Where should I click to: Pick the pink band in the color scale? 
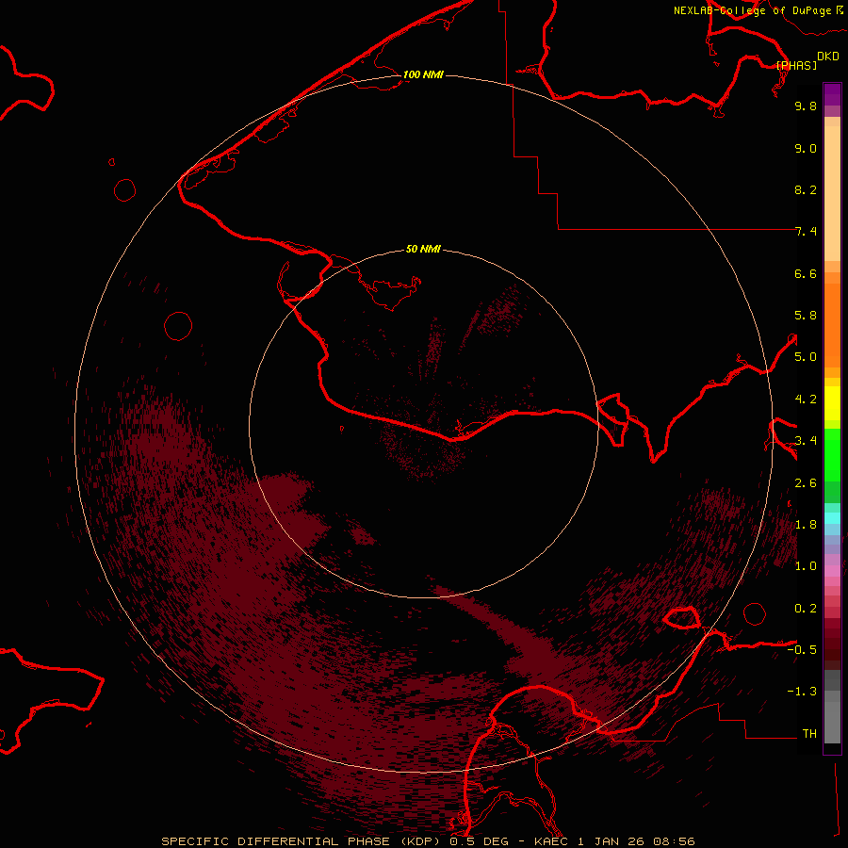click(832, 571)
